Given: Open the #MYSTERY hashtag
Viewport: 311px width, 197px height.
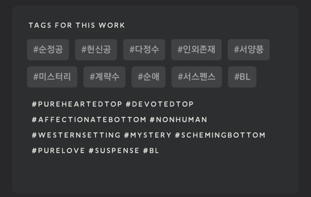Looking at the screenshot, I should click(148, 135).
